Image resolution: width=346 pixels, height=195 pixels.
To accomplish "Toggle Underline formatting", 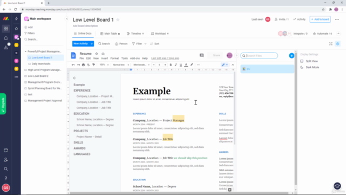I will tap(181, 65).
